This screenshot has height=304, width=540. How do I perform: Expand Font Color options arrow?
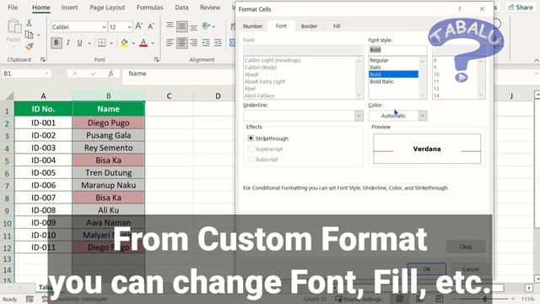click(153, 43)
